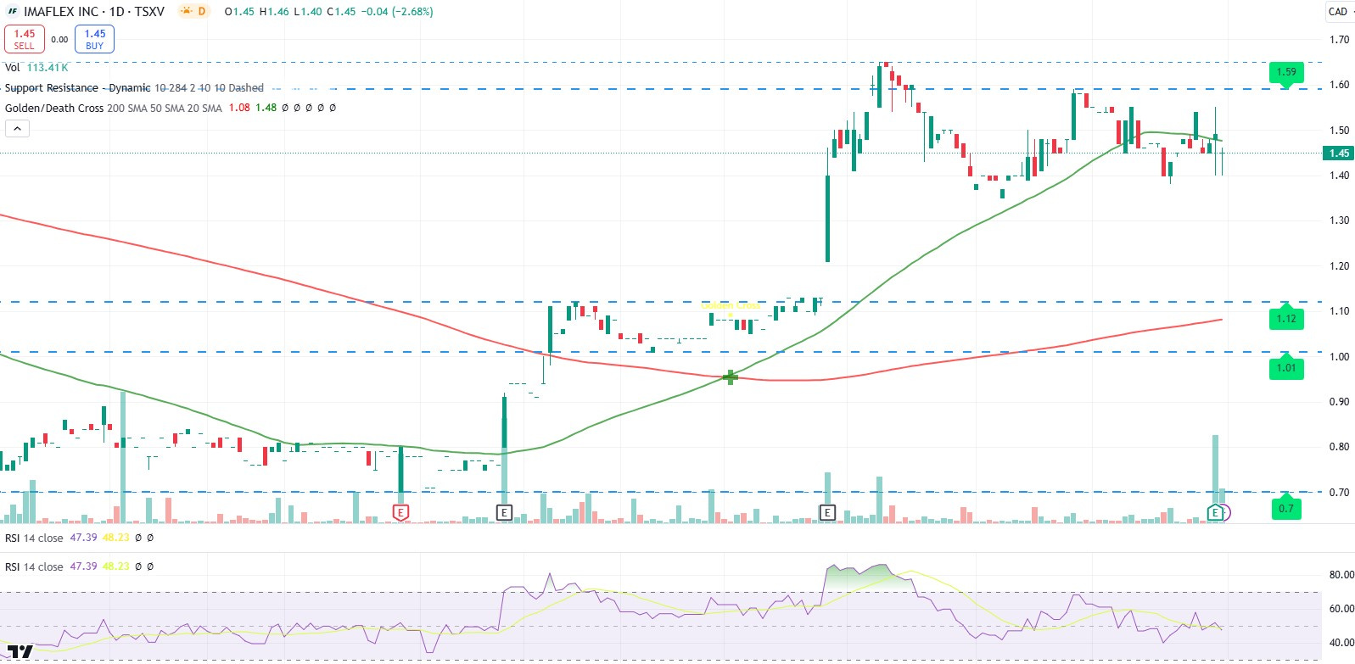Click the green 1.59 resistance price tag

point(1286,72)
